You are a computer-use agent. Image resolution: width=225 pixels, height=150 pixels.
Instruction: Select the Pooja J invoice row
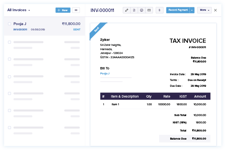[44, 26]
